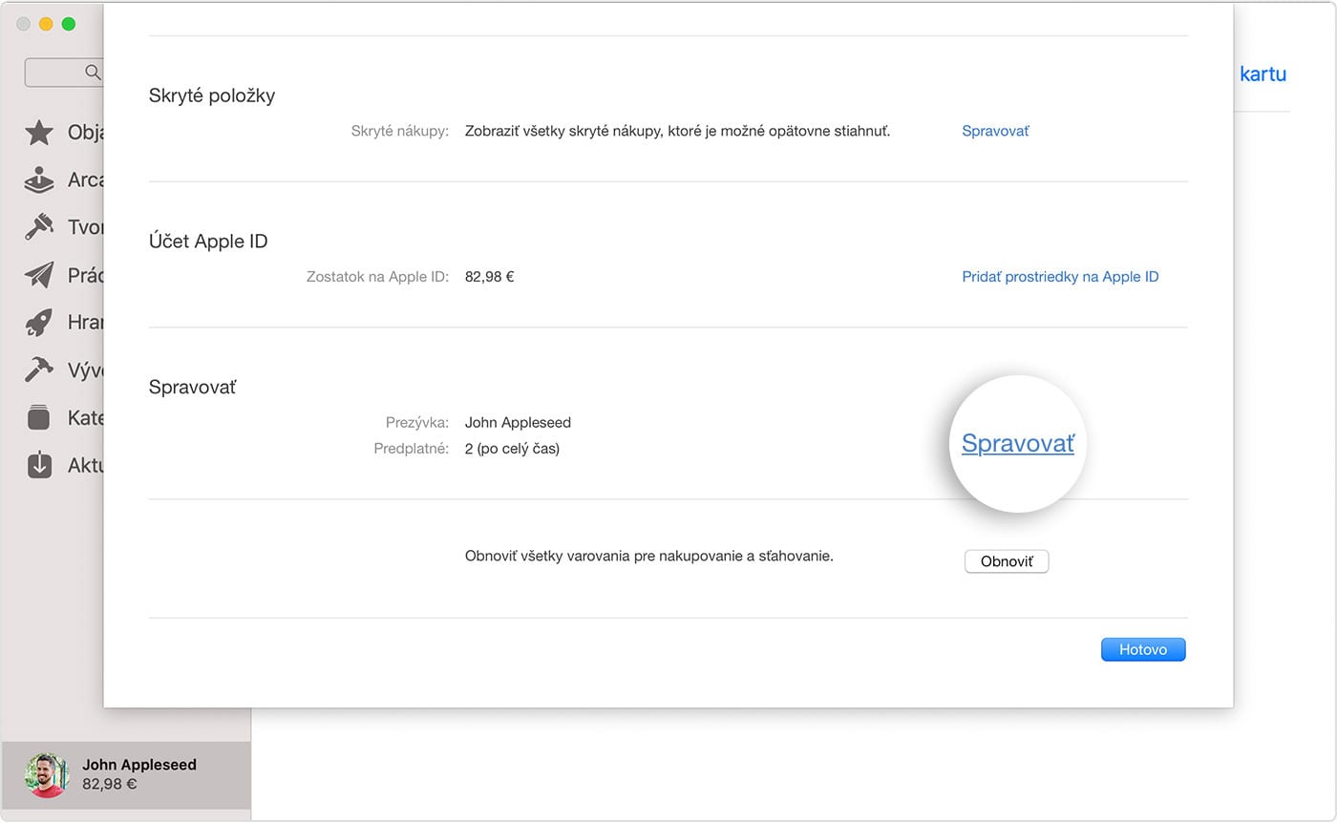Open the Categories icon in sidebar
Viewport: 1337px width, 823px height.
pyautogui.click(x=39, y=418)
